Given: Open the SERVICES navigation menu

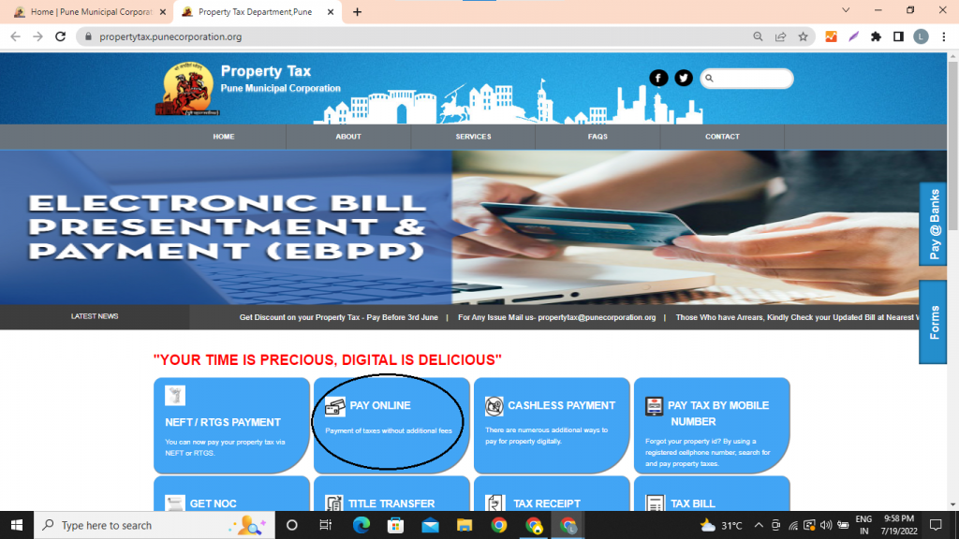Looking at the screenshot, I should (x=473, y=136).
